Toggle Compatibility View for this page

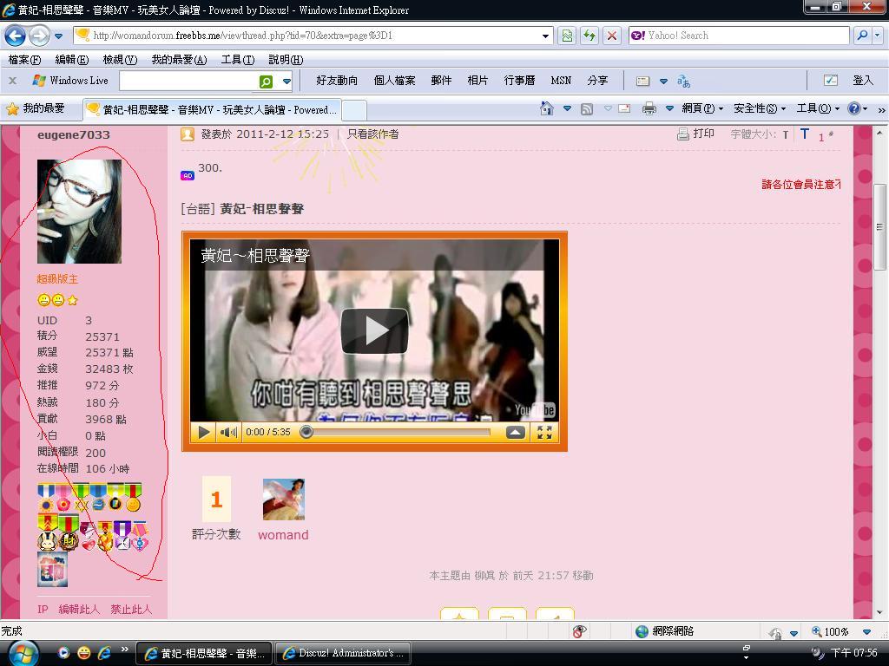click(x=567, y=36)
